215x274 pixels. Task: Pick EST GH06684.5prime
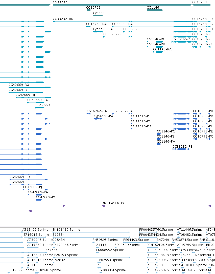(x=113, y=270)
